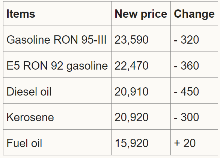Click the word RON in first row
Screen dimensions: 220x158
66,40
